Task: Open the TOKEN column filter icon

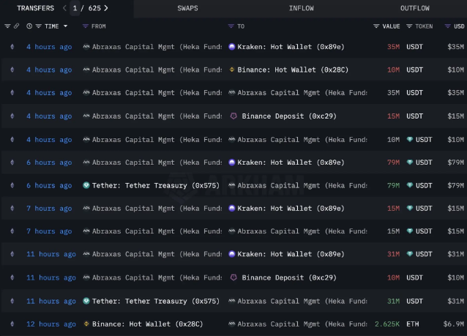Action: pos(409,26)
